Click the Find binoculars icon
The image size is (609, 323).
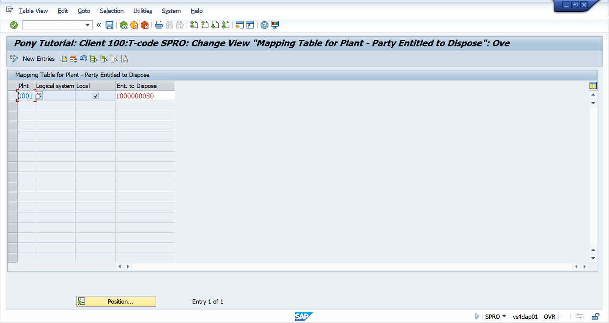tap(169, 25)
